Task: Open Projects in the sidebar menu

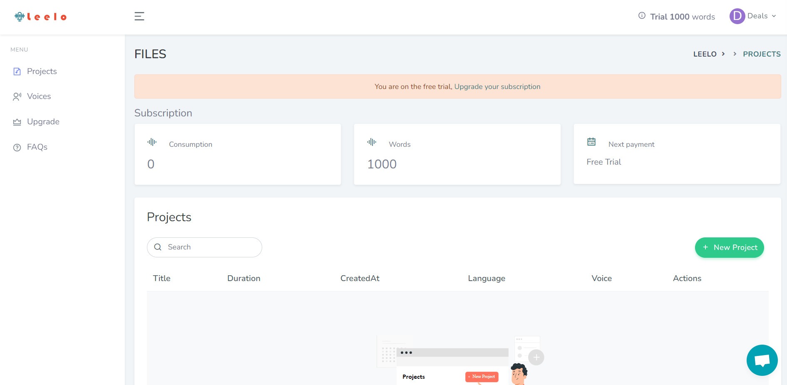Action: [42, 71]
